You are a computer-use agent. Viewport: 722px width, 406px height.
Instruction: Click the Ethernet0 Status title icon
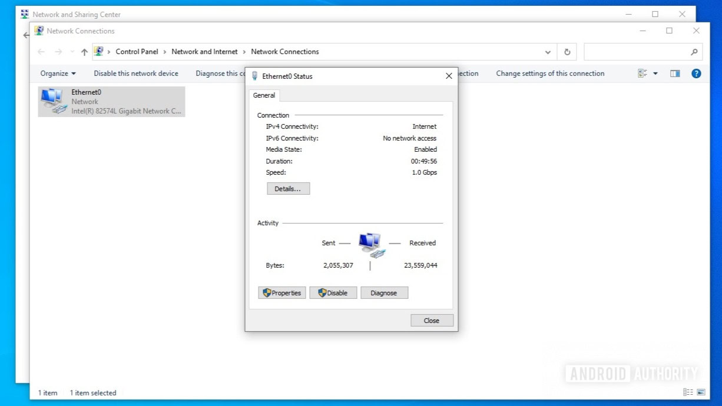(254, 76)
